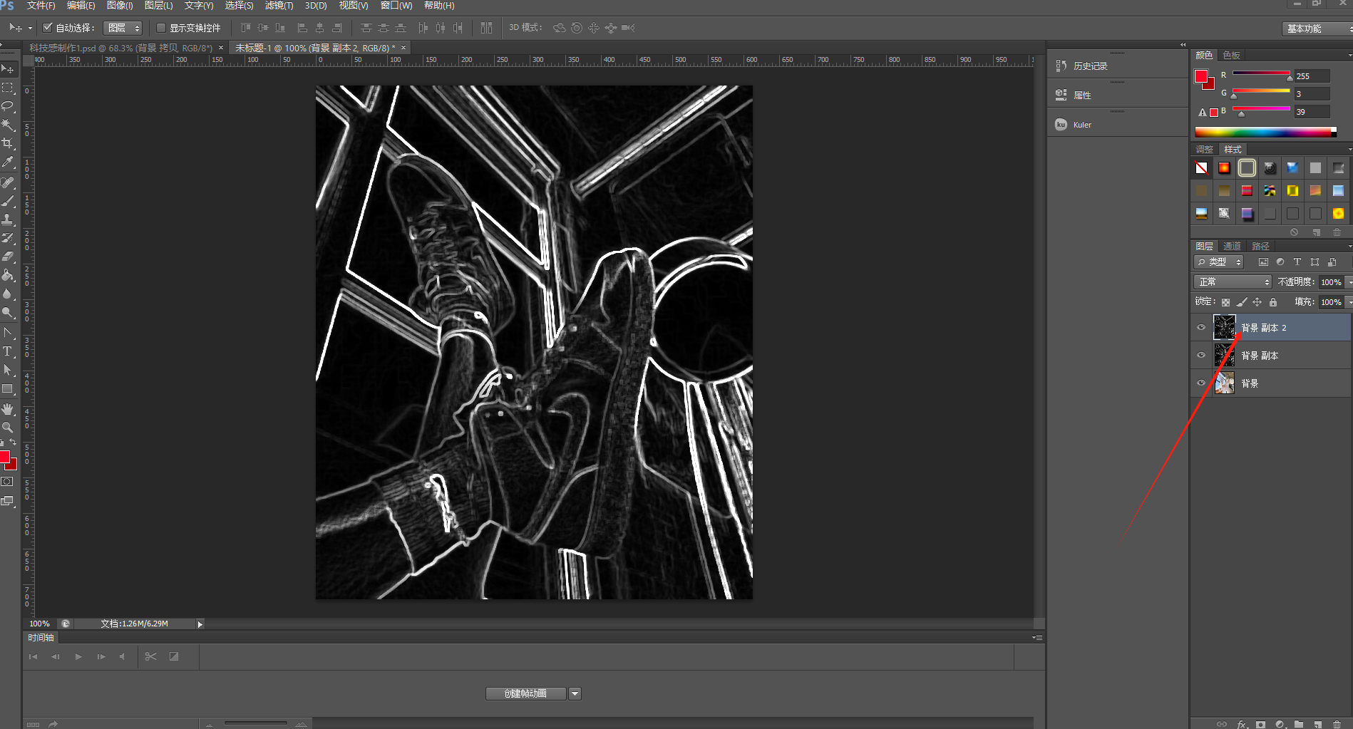Open the tool preset picker arrow
Viewport: 1353px width, 729px height.
point(30,29)
